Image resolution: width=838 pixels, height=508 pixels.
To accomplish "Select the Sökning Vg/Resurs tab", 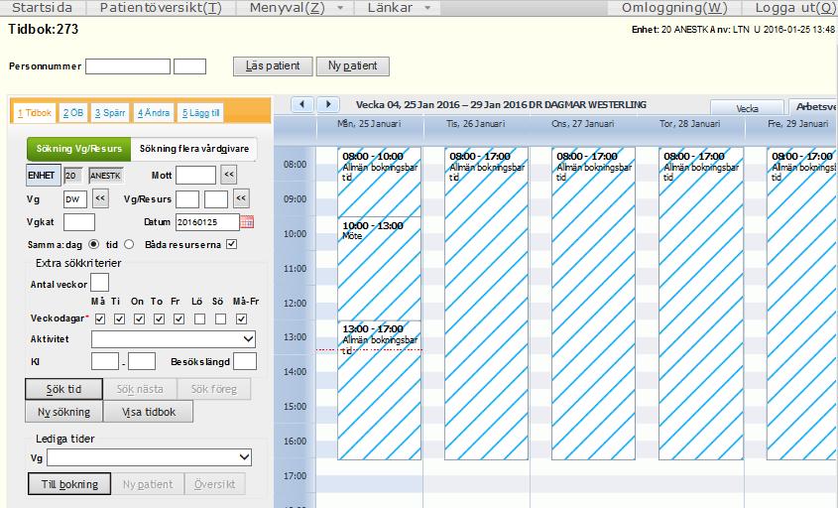I will tap(79, 149).
